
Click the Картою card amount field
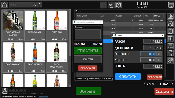(x=148, y=60)
